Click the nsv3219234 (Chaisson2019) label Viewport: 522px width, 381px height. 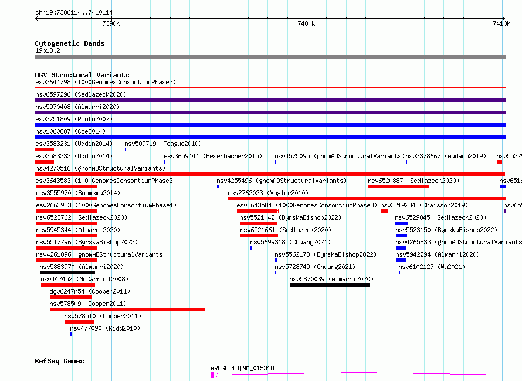[424, 205]
